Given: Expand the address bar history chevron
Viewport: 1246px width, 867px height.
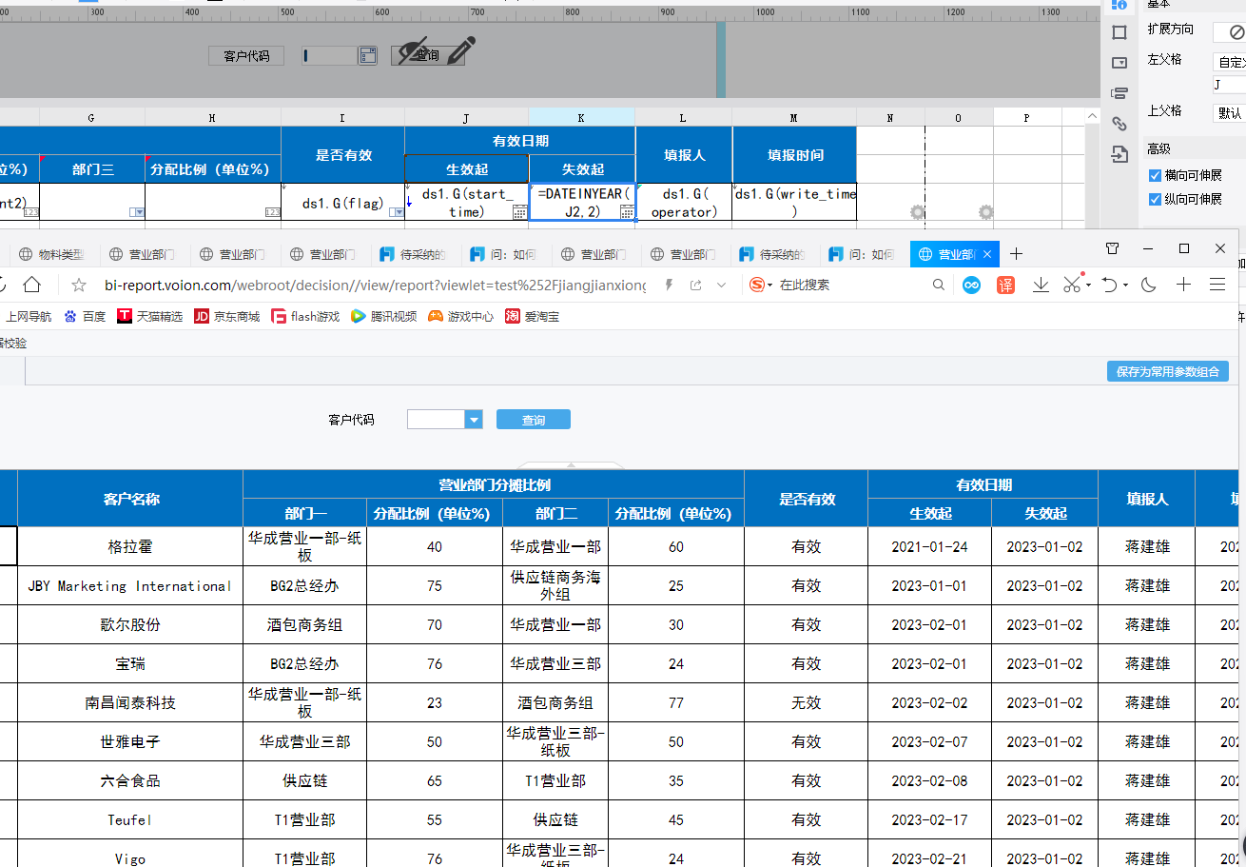Looking at the screenshot, I should (x=721, y=285).
